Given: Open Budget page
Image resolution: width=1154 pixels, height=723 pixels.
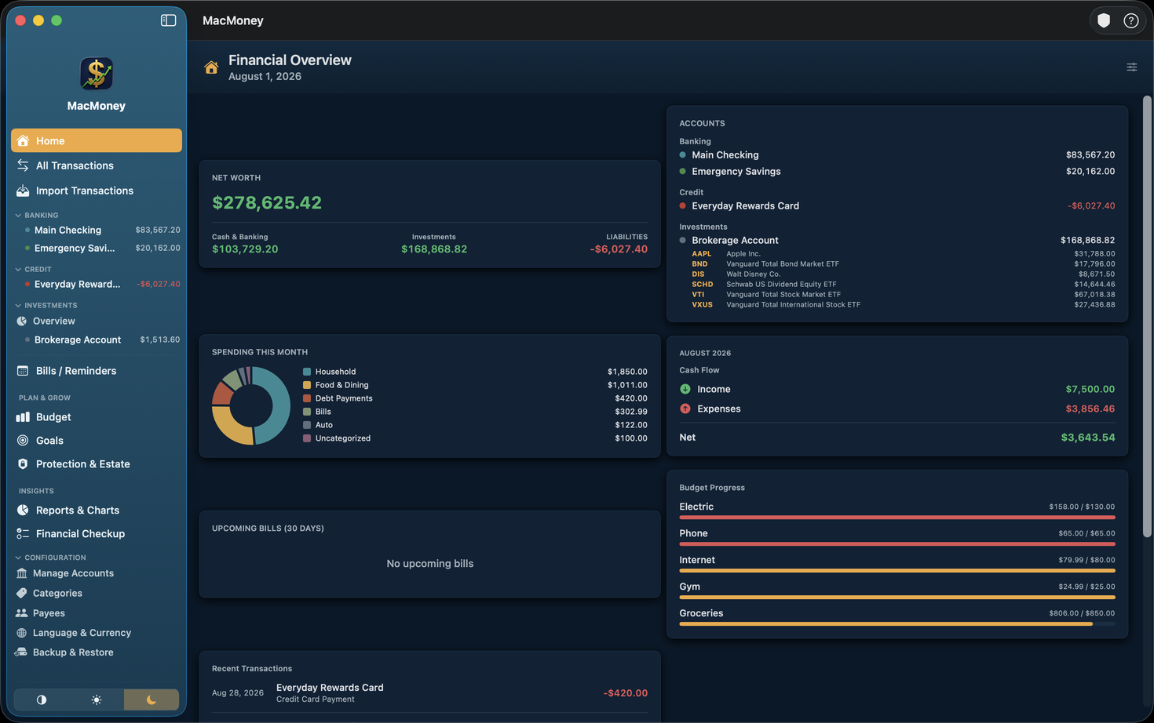Looking at the screenshot, I should tap(97, 417).
